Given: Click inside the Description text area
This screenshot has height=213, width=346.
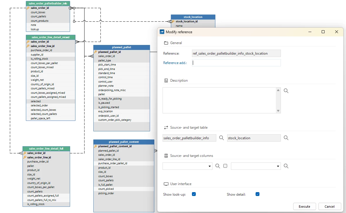Looking at the screenshot, I should 219,100.
